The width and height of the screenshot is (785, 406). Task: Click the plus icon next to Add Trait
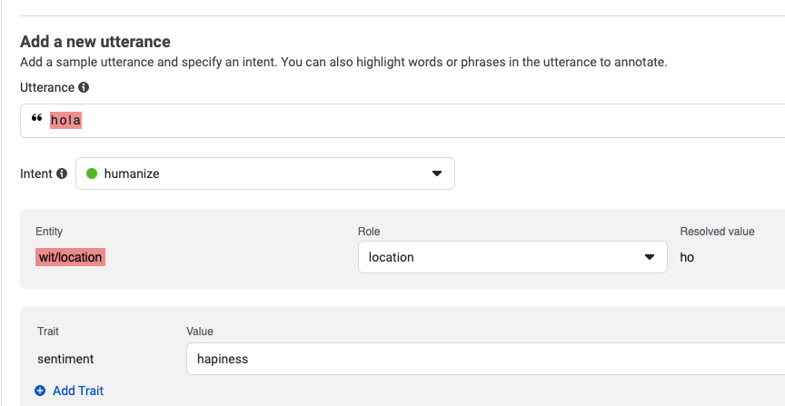click(x=40, y=391)
